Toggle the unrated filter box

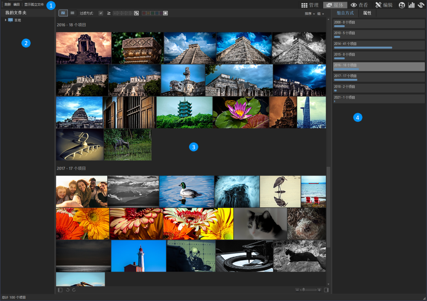pyautogui.click(x=137, y=13)
